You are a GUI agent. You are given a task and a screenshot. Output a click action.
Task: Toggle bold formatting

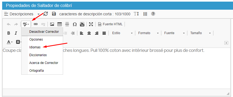9,33
